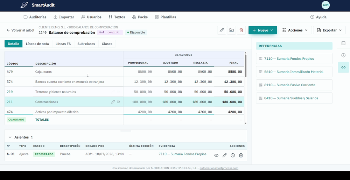
Task: Open the ADM user avatar
Action: [x=325, y=5]
